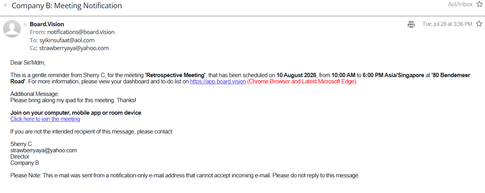Select Cc address strawberryaya@yahoo.com in header

coord(74,48)
